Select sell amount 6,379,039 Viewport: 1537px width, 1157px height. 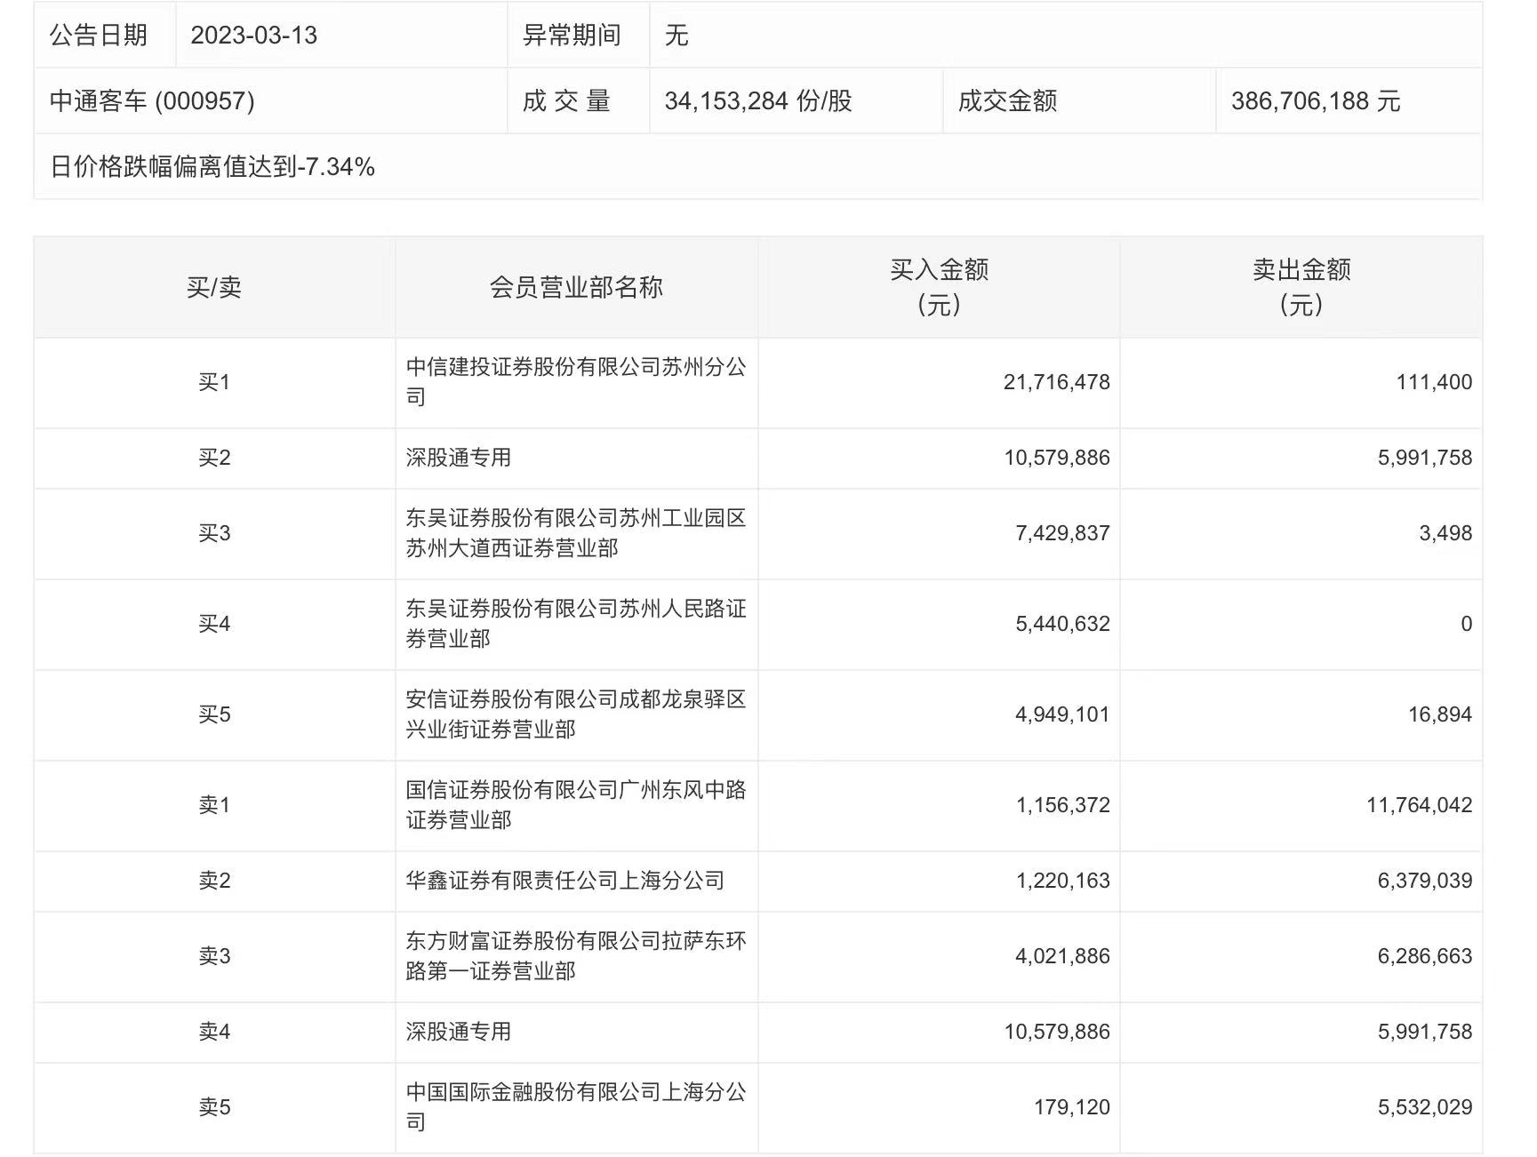tap(1425, 881)
